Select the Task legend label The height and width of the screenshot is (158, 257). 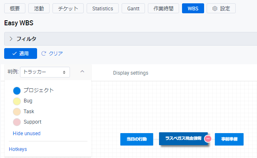pyautogui.click(x=29, y=111)
